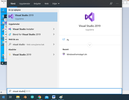Image resolution: width=129 pixels, height=100 pixels.
Task: Open the Windows Start menu
Action: click(3, 97)
